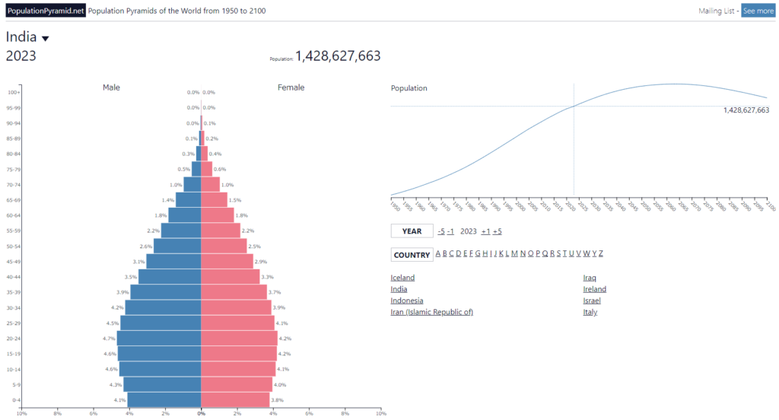
Task: Go back five years with -5
Action: pos(440,231)
